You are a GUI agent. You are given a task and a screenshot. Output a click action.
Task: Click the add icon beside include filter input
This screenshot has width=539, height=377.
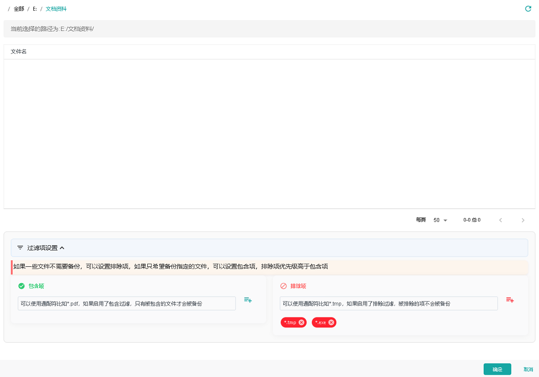248,300
